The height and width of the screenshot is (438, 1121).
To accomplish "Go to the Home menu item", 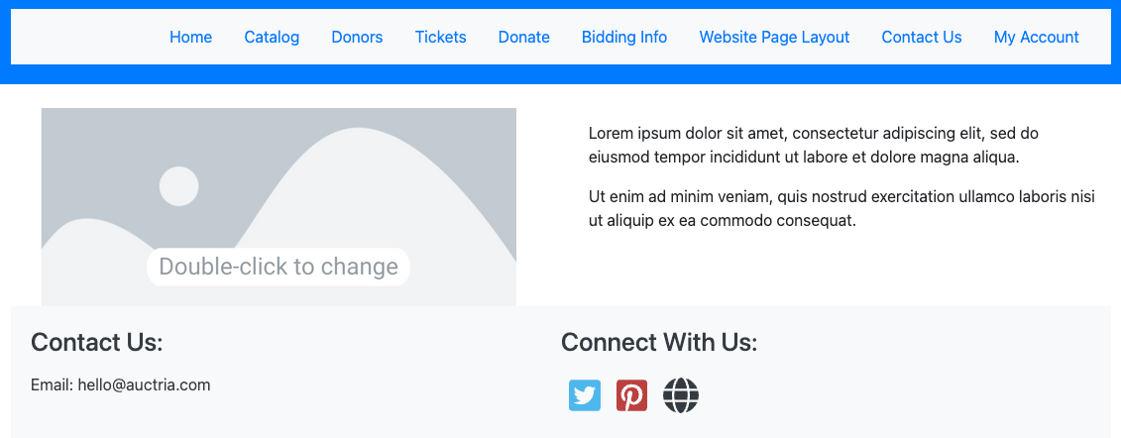I will tap(190, 38).
